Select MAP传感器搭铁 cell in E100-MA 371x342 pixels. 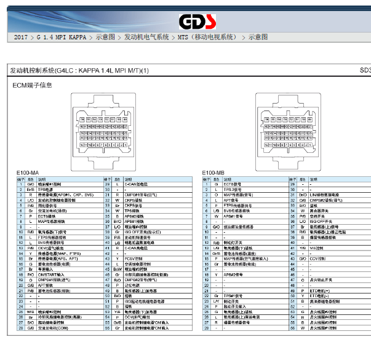[x=70, y=222]
